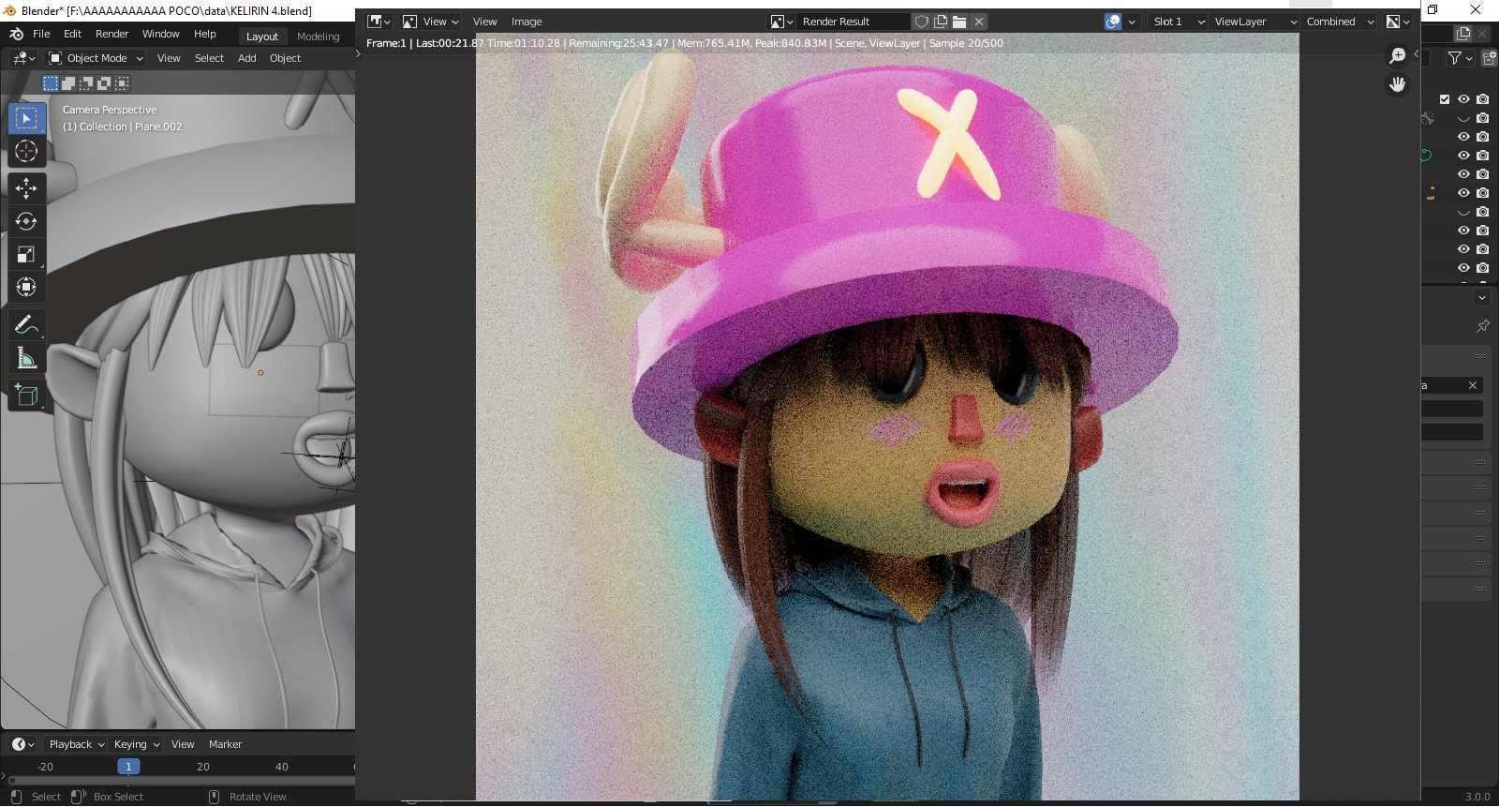Open the Help menu
The height and width of the screenshot is (807, 1499).
[x=204, y=34]
